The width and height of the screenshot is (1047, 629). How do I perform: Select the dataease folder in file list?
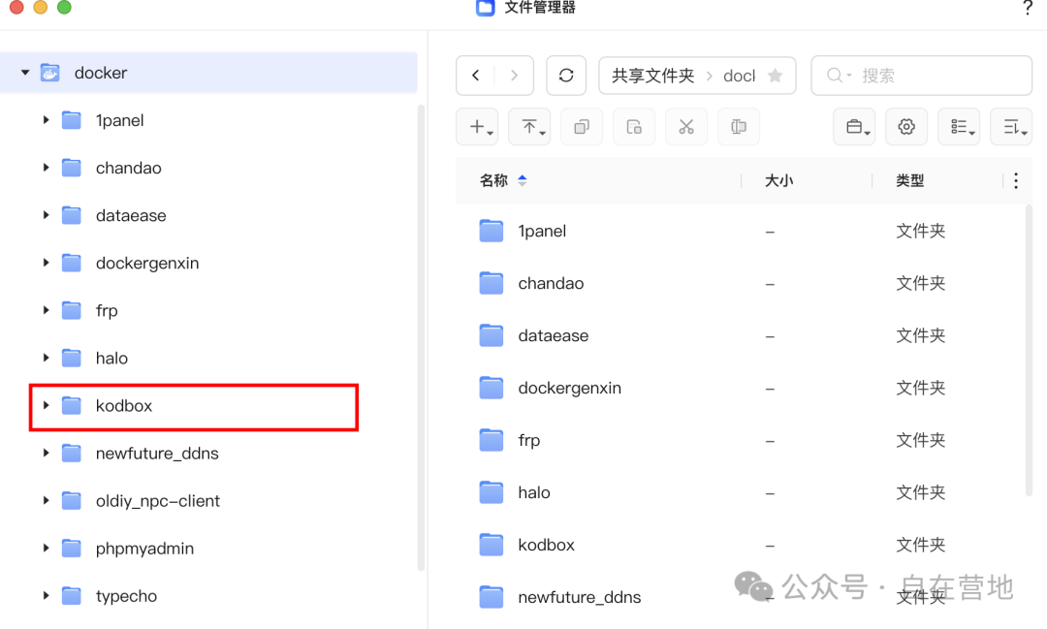point(554,335)
